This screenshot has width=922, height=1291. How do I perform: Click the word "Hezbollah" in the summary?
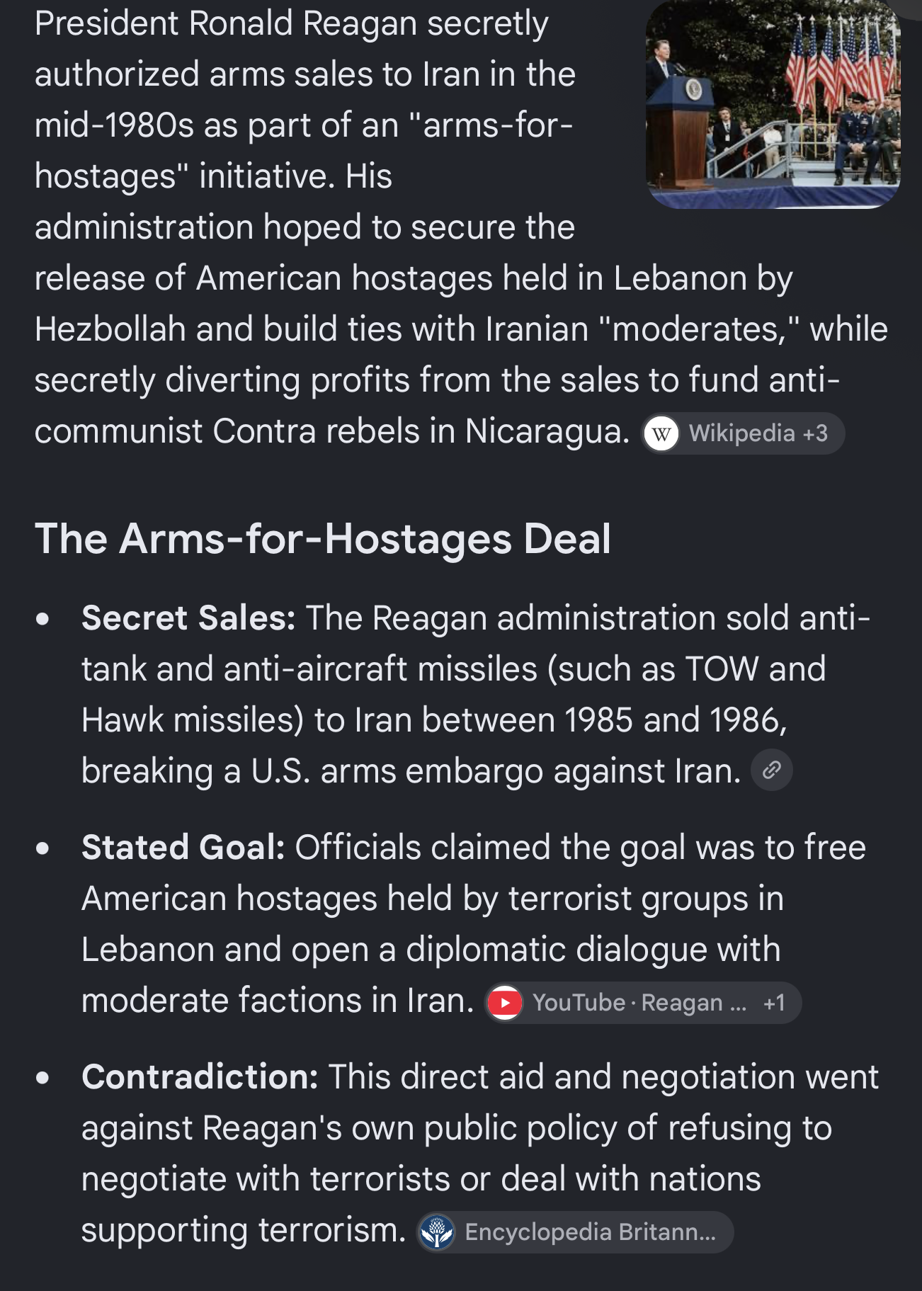tap(110, 329)
